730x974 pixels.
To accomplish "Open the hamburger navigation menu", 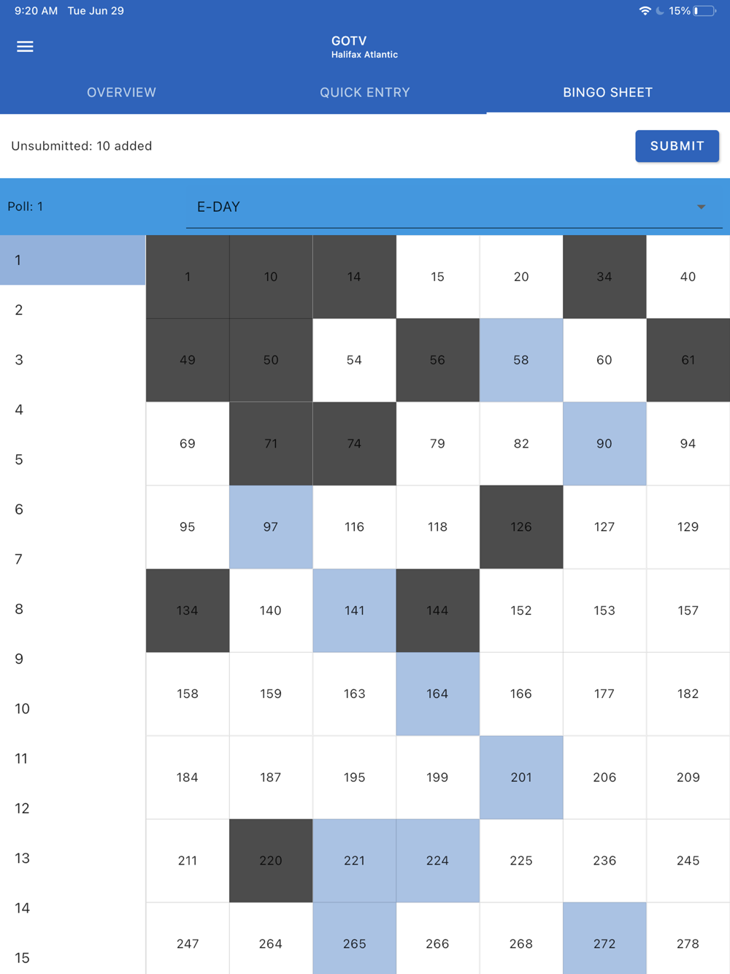I will [x=25, y=47].
